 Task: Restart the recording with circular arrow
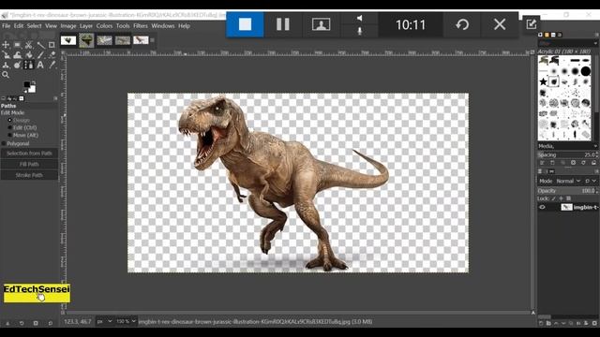(x=462, y=24)
